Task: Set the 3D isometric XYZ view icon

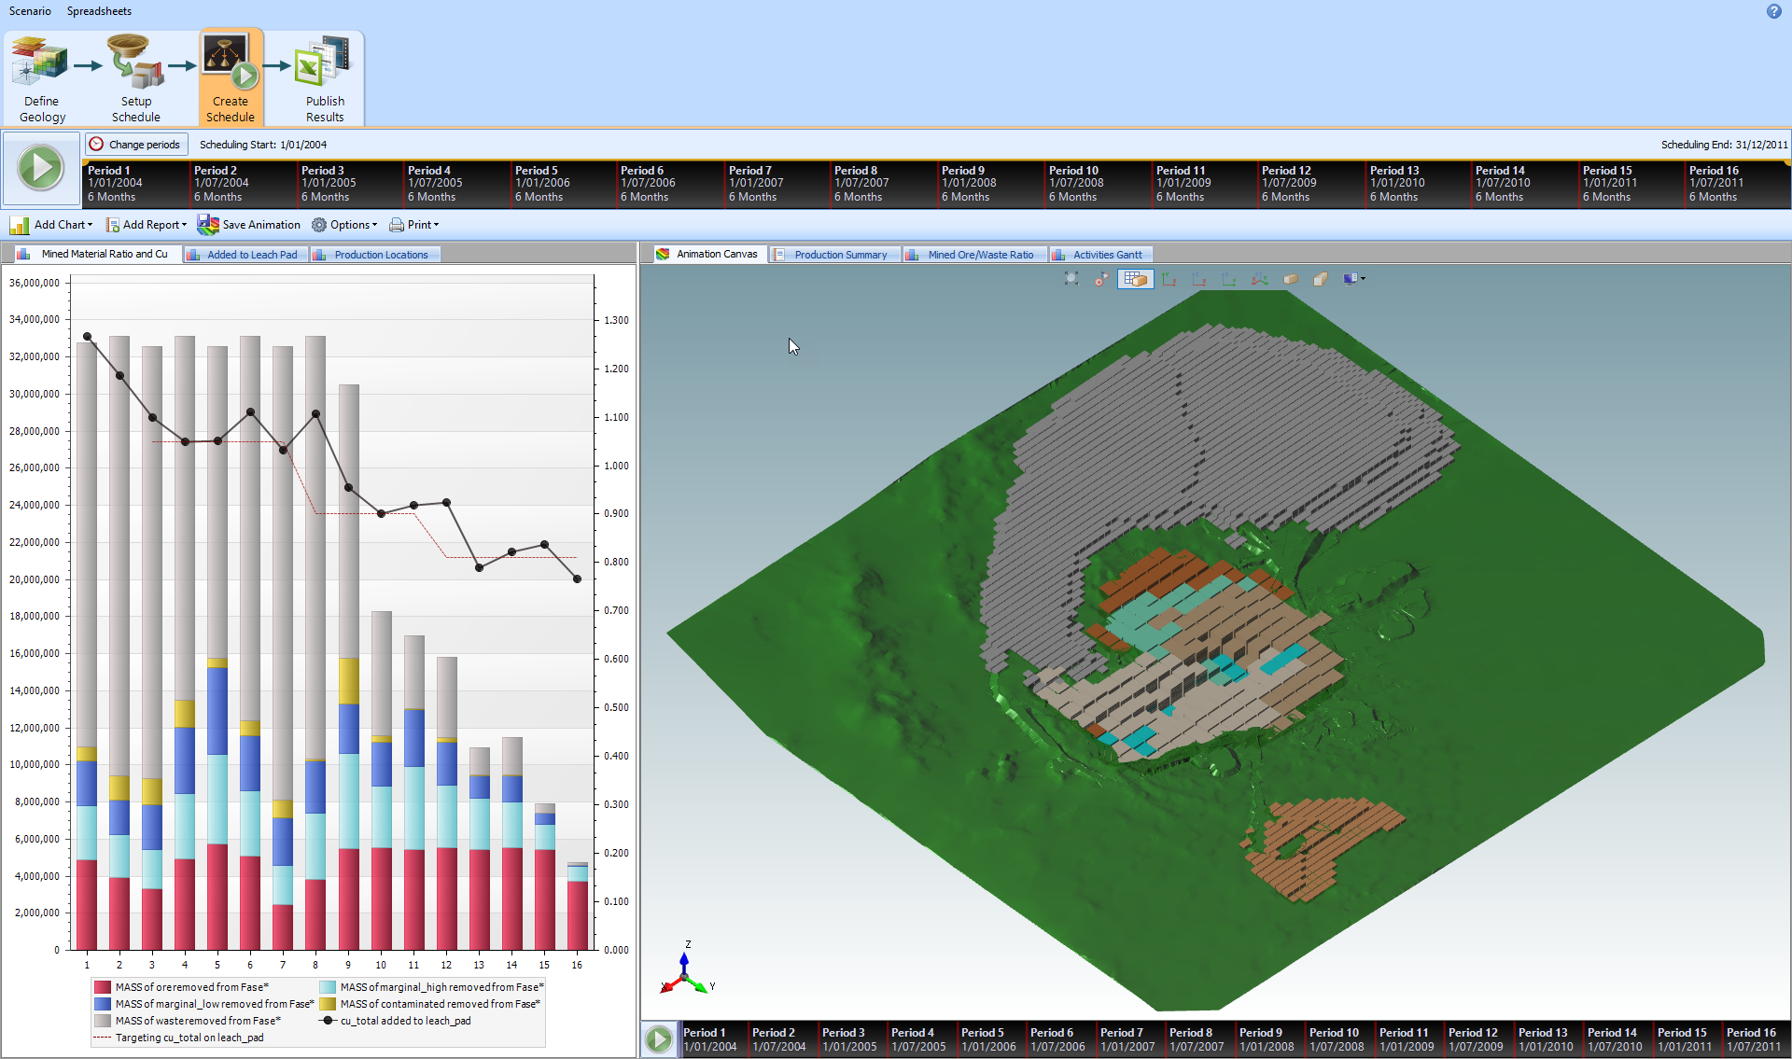Action: (x=1260, y=278)
